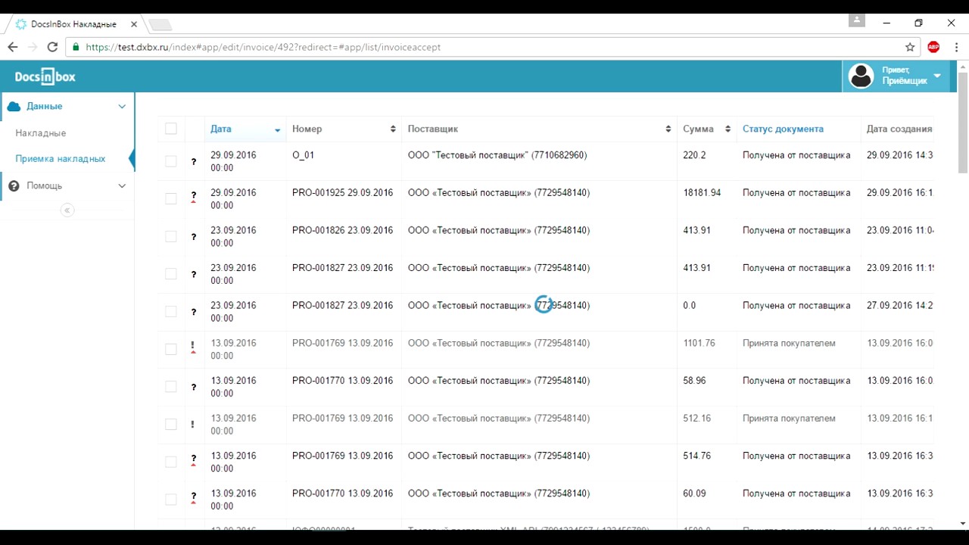Screen dimensions: 969x545
Task: Click the secure lock icon in the address bar
Action: (x=76, y=47)
